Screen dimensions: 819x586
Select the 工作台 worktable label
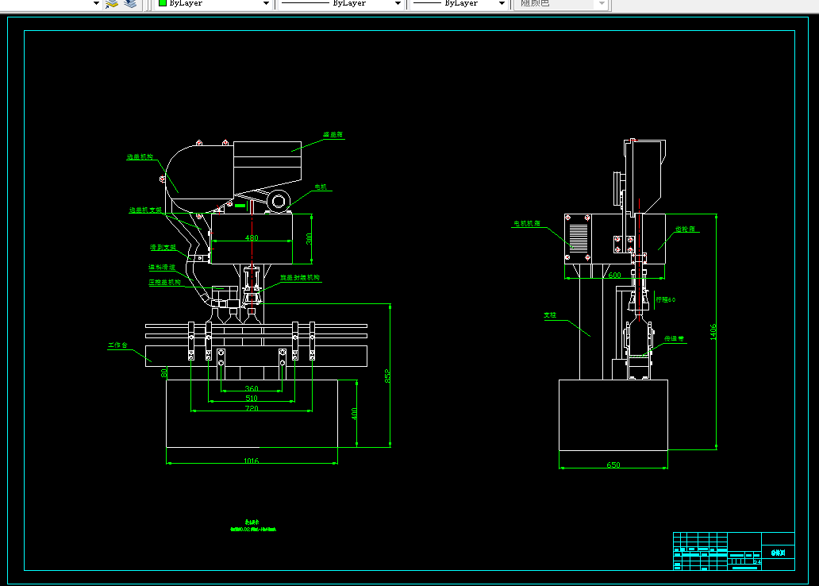[117, 345]
